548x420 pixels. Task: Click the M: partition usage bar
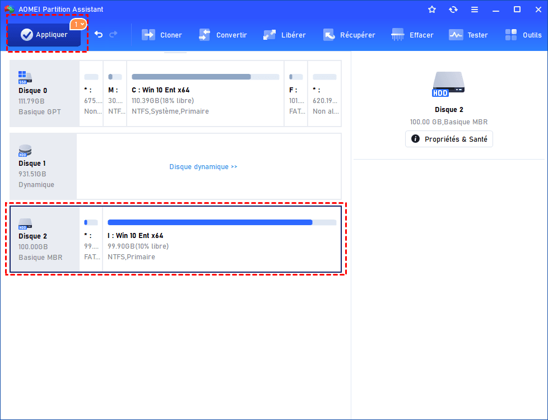tap(115, 77)
